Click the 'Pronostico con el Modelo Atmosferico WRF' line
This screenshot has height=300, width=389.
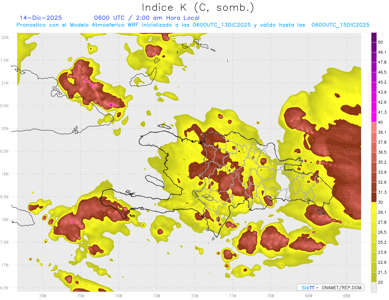193,25
